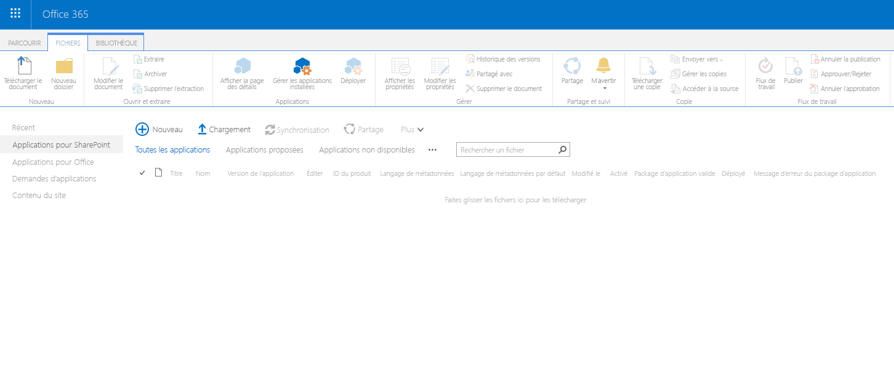Open the Envoyer vers dropdown
Viewport: 894px width, 377px height.
(x=696, y=59)
